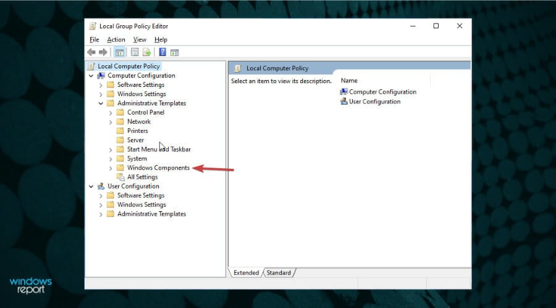
Task: Open the View menu
Action: coord(140,39)
